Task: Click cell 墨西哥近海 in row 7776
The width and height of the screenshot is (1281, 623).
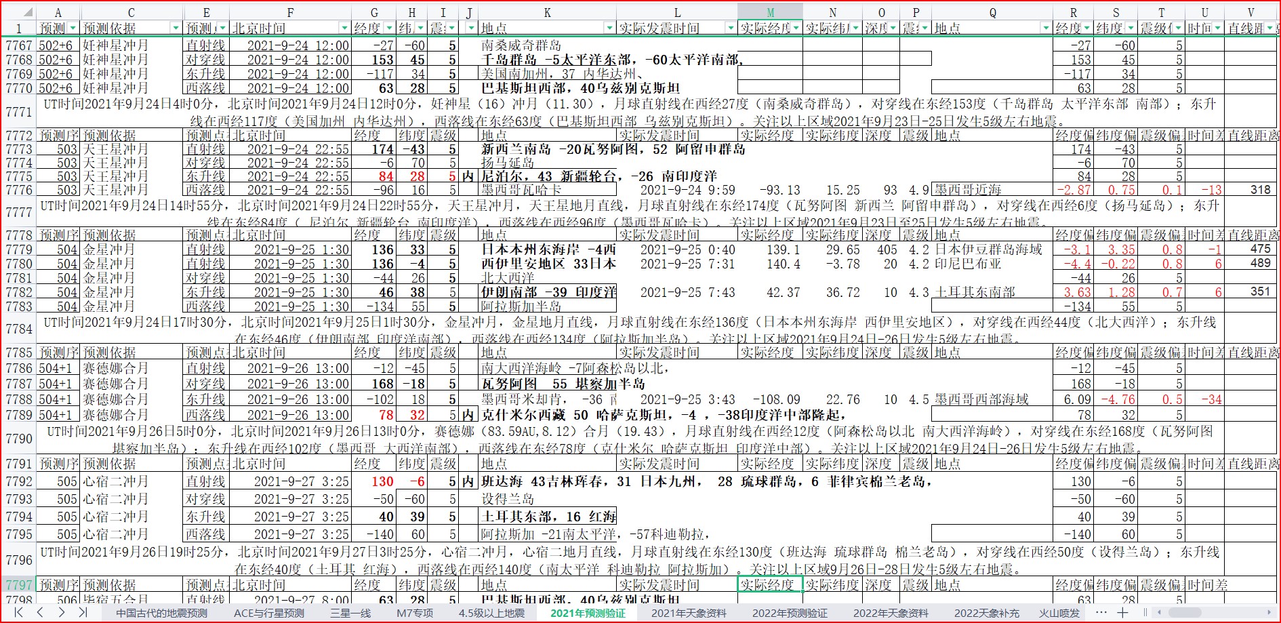Action: coord(992,190)
